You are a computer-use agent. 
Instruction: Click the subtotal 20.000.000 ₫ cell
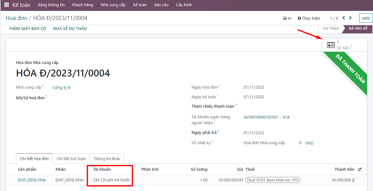point(343,180)
